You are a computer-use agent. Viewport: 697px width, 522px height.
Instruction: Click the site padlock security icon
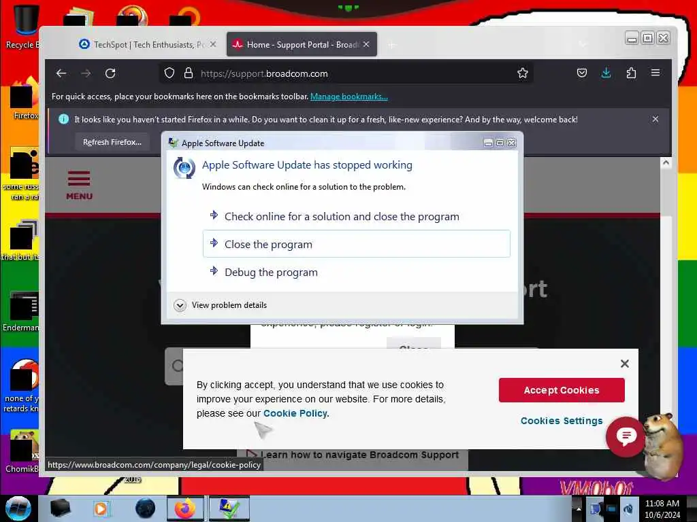click(x=189, y=73)
